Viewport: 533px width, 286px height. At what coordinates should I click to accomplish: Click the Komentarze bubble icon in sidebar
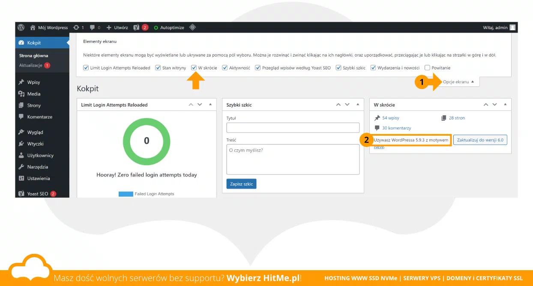[x=21, y=117]
